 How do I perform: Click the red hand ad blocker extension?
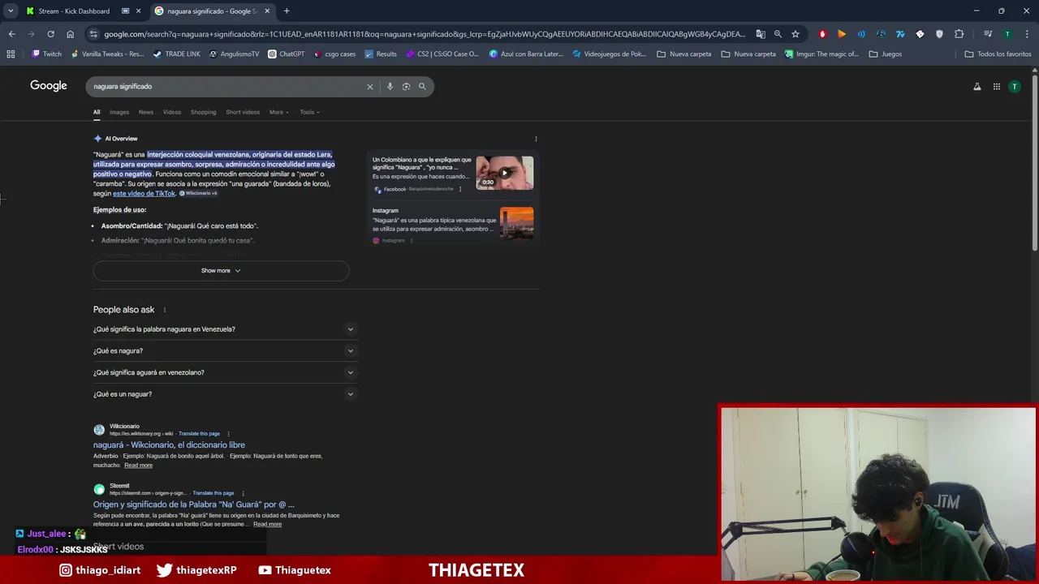[x=822, y=34]
